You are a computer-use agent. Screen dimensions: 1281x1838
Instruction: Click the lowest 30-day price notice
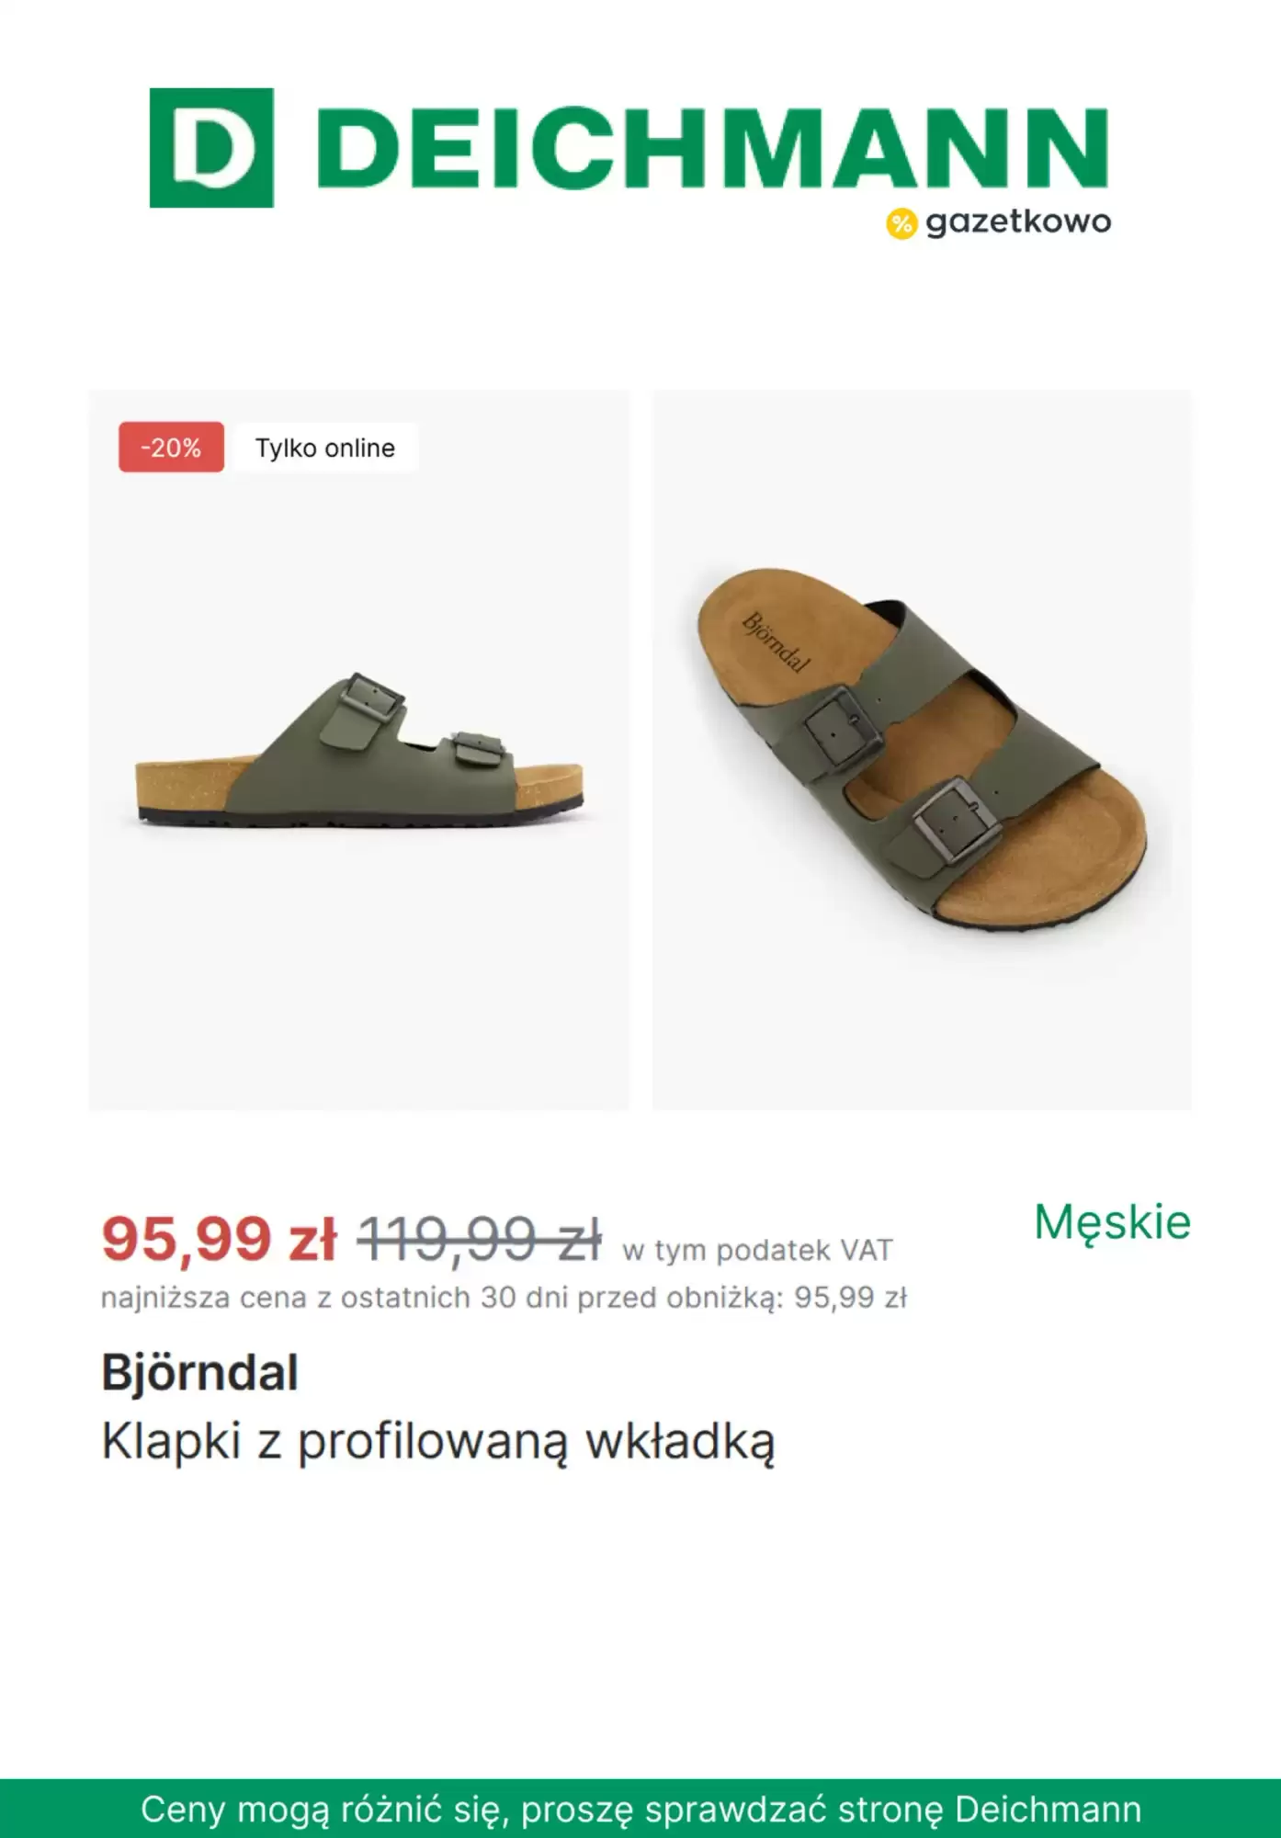504,1298
